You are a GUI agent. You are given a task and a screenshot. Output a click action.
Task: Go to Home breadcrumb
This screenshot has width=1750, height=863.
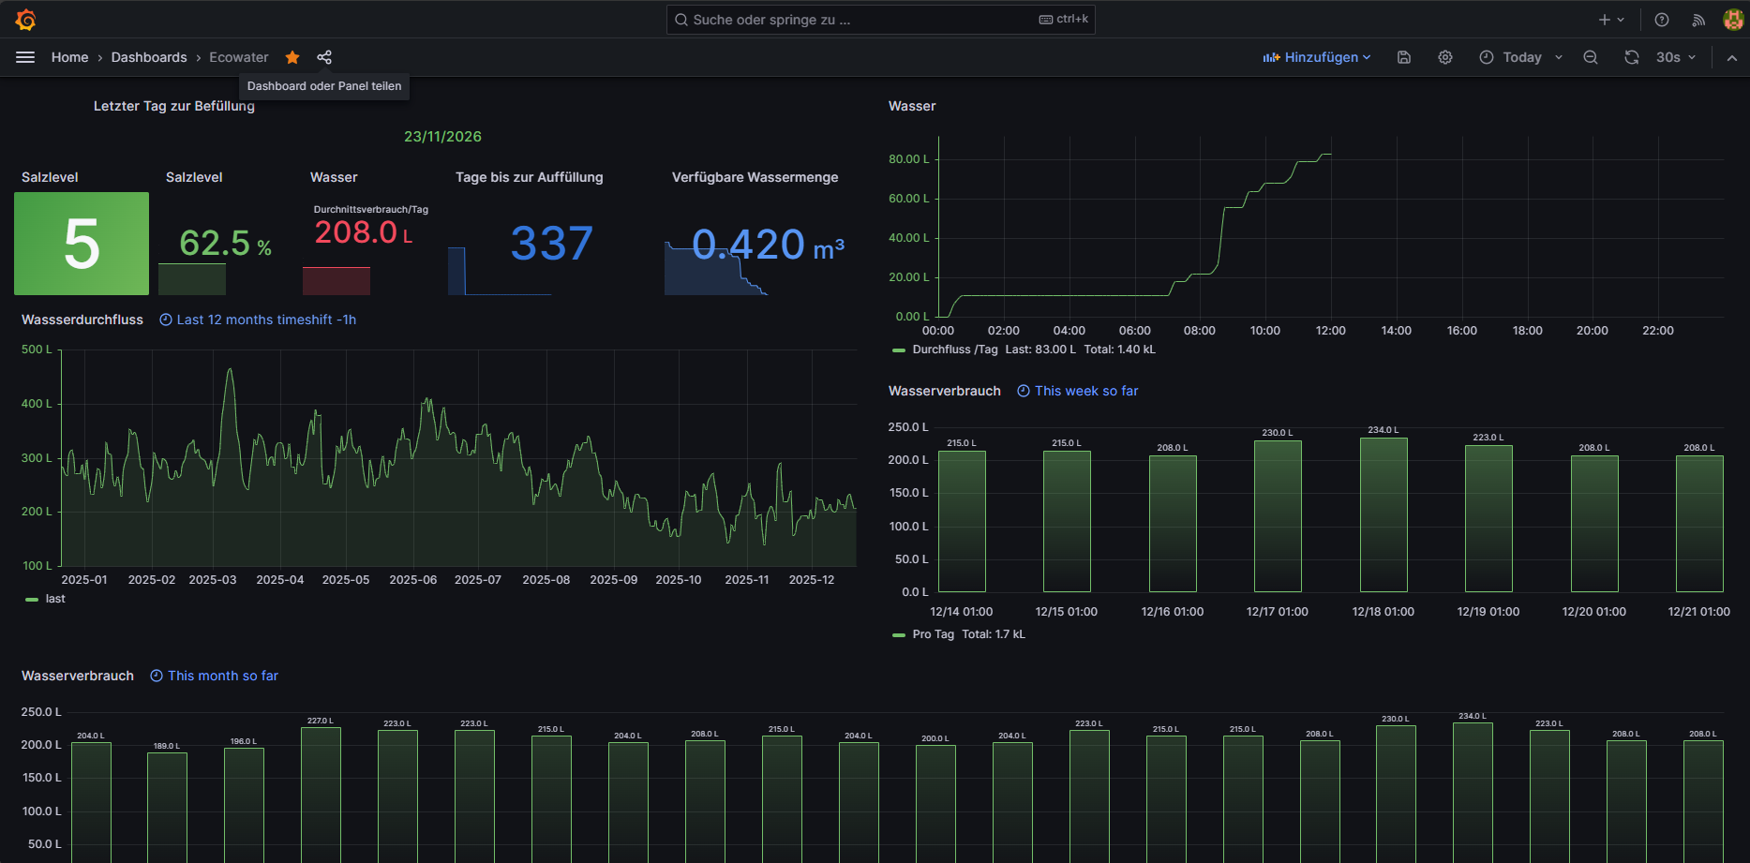(x=69, y=57)
